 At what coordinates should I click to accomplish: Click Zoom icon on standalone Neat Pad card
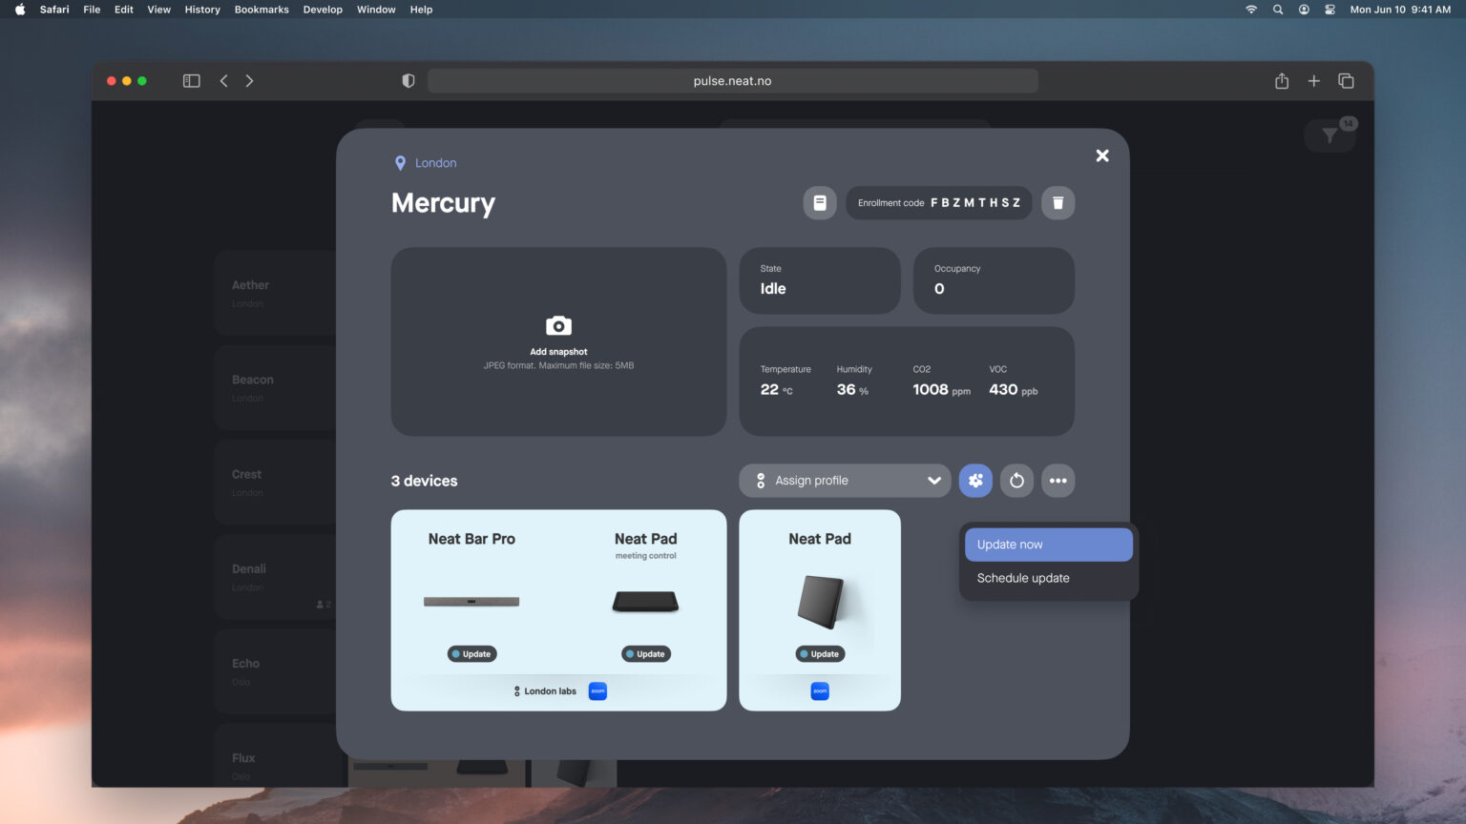tap(820, 691)
